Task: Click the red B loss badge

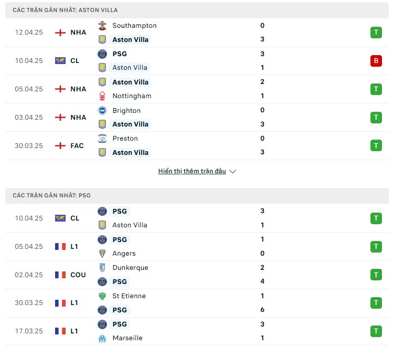Action: [376, 61]
